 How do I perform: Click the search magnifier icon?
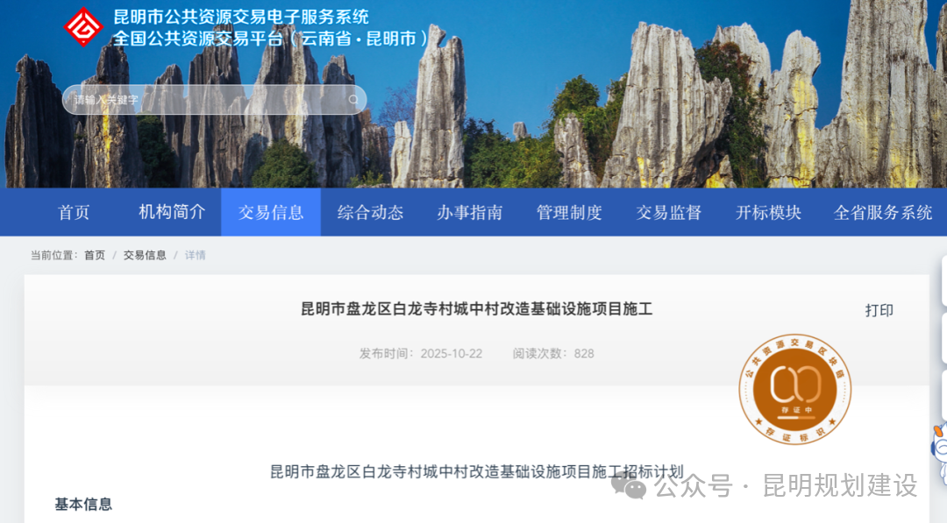tap(353, 100)
